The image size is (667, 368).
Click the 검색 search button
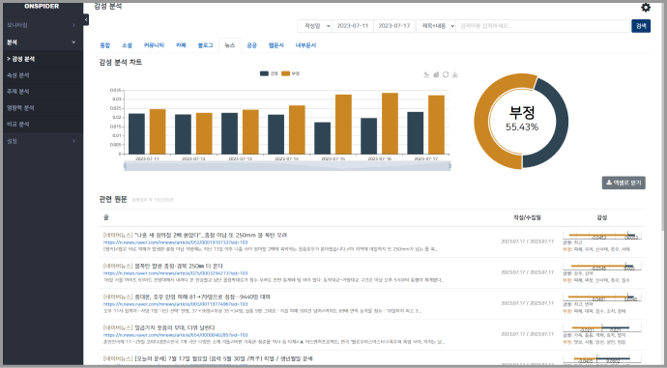[641, 26]
